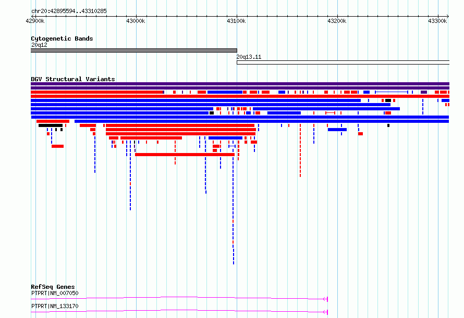
Task: Click the 20q13.11 band label
Action: coord(249,57)
